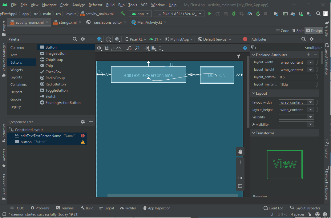The image size is (331, 218).
Task: Collapse the Declared Attributes section
Action: pos(253,55)
